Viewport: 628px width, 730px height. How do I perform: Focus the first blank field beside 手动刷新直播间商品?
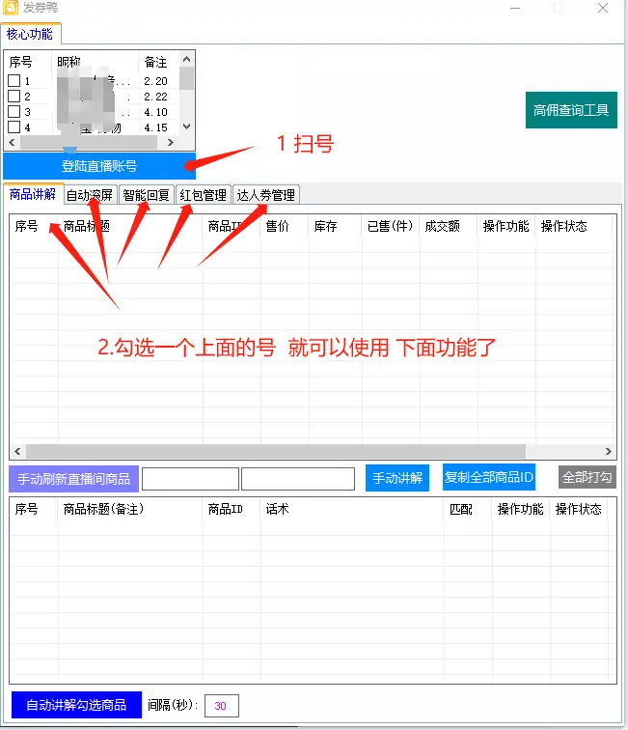coord(190,479)
